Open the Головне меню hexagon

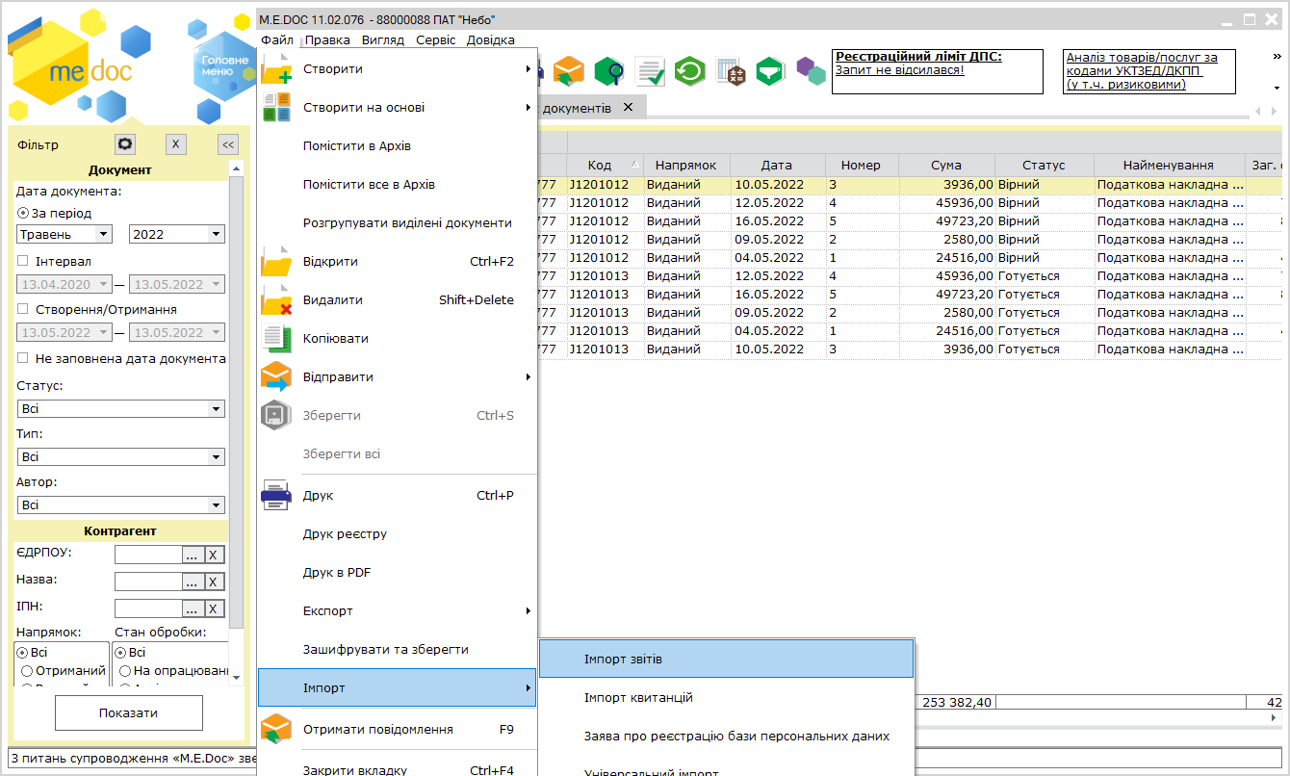click(x=219, y=65)
